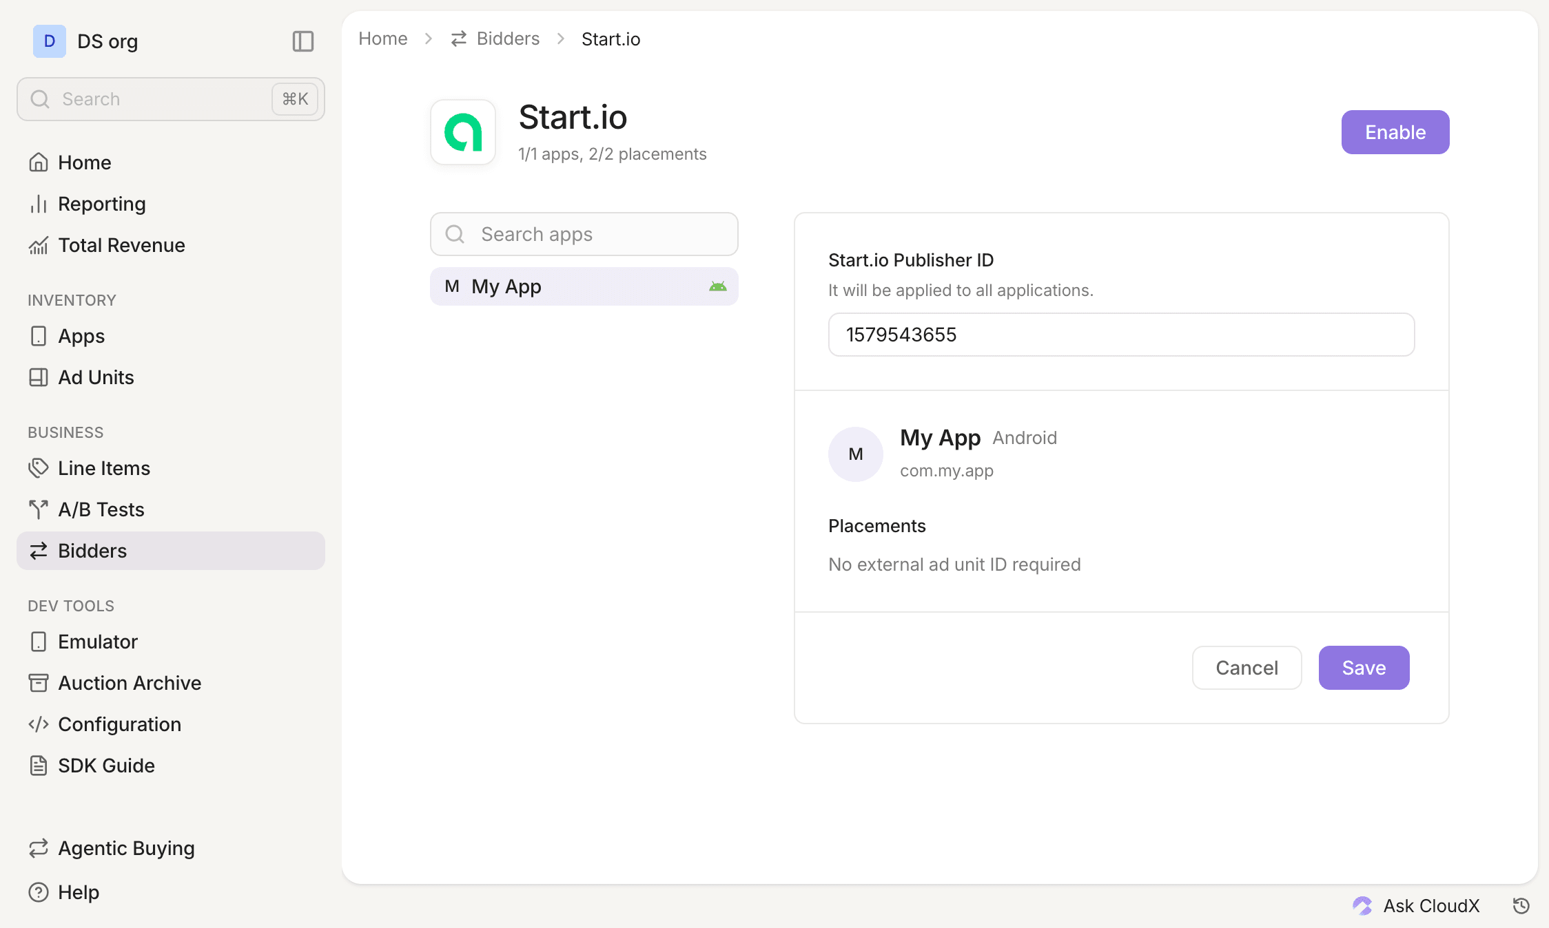Enable the Start.io bidder

(x=1395, y=132)
